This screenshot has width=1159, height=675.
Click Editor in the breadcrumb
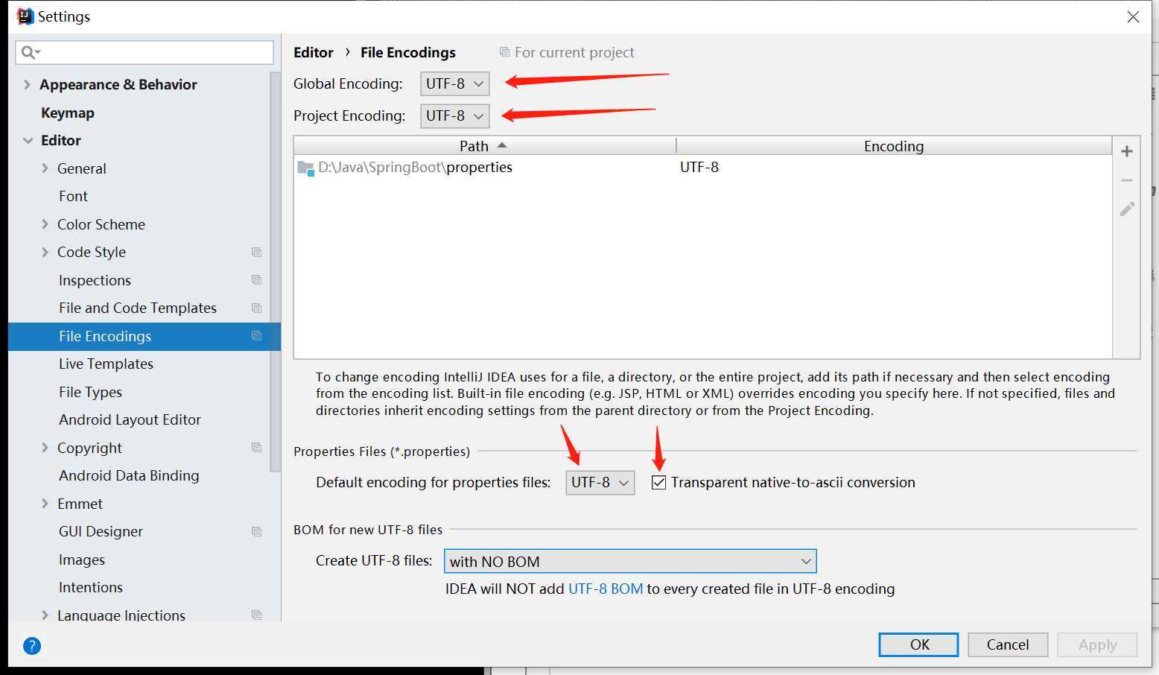314,52
